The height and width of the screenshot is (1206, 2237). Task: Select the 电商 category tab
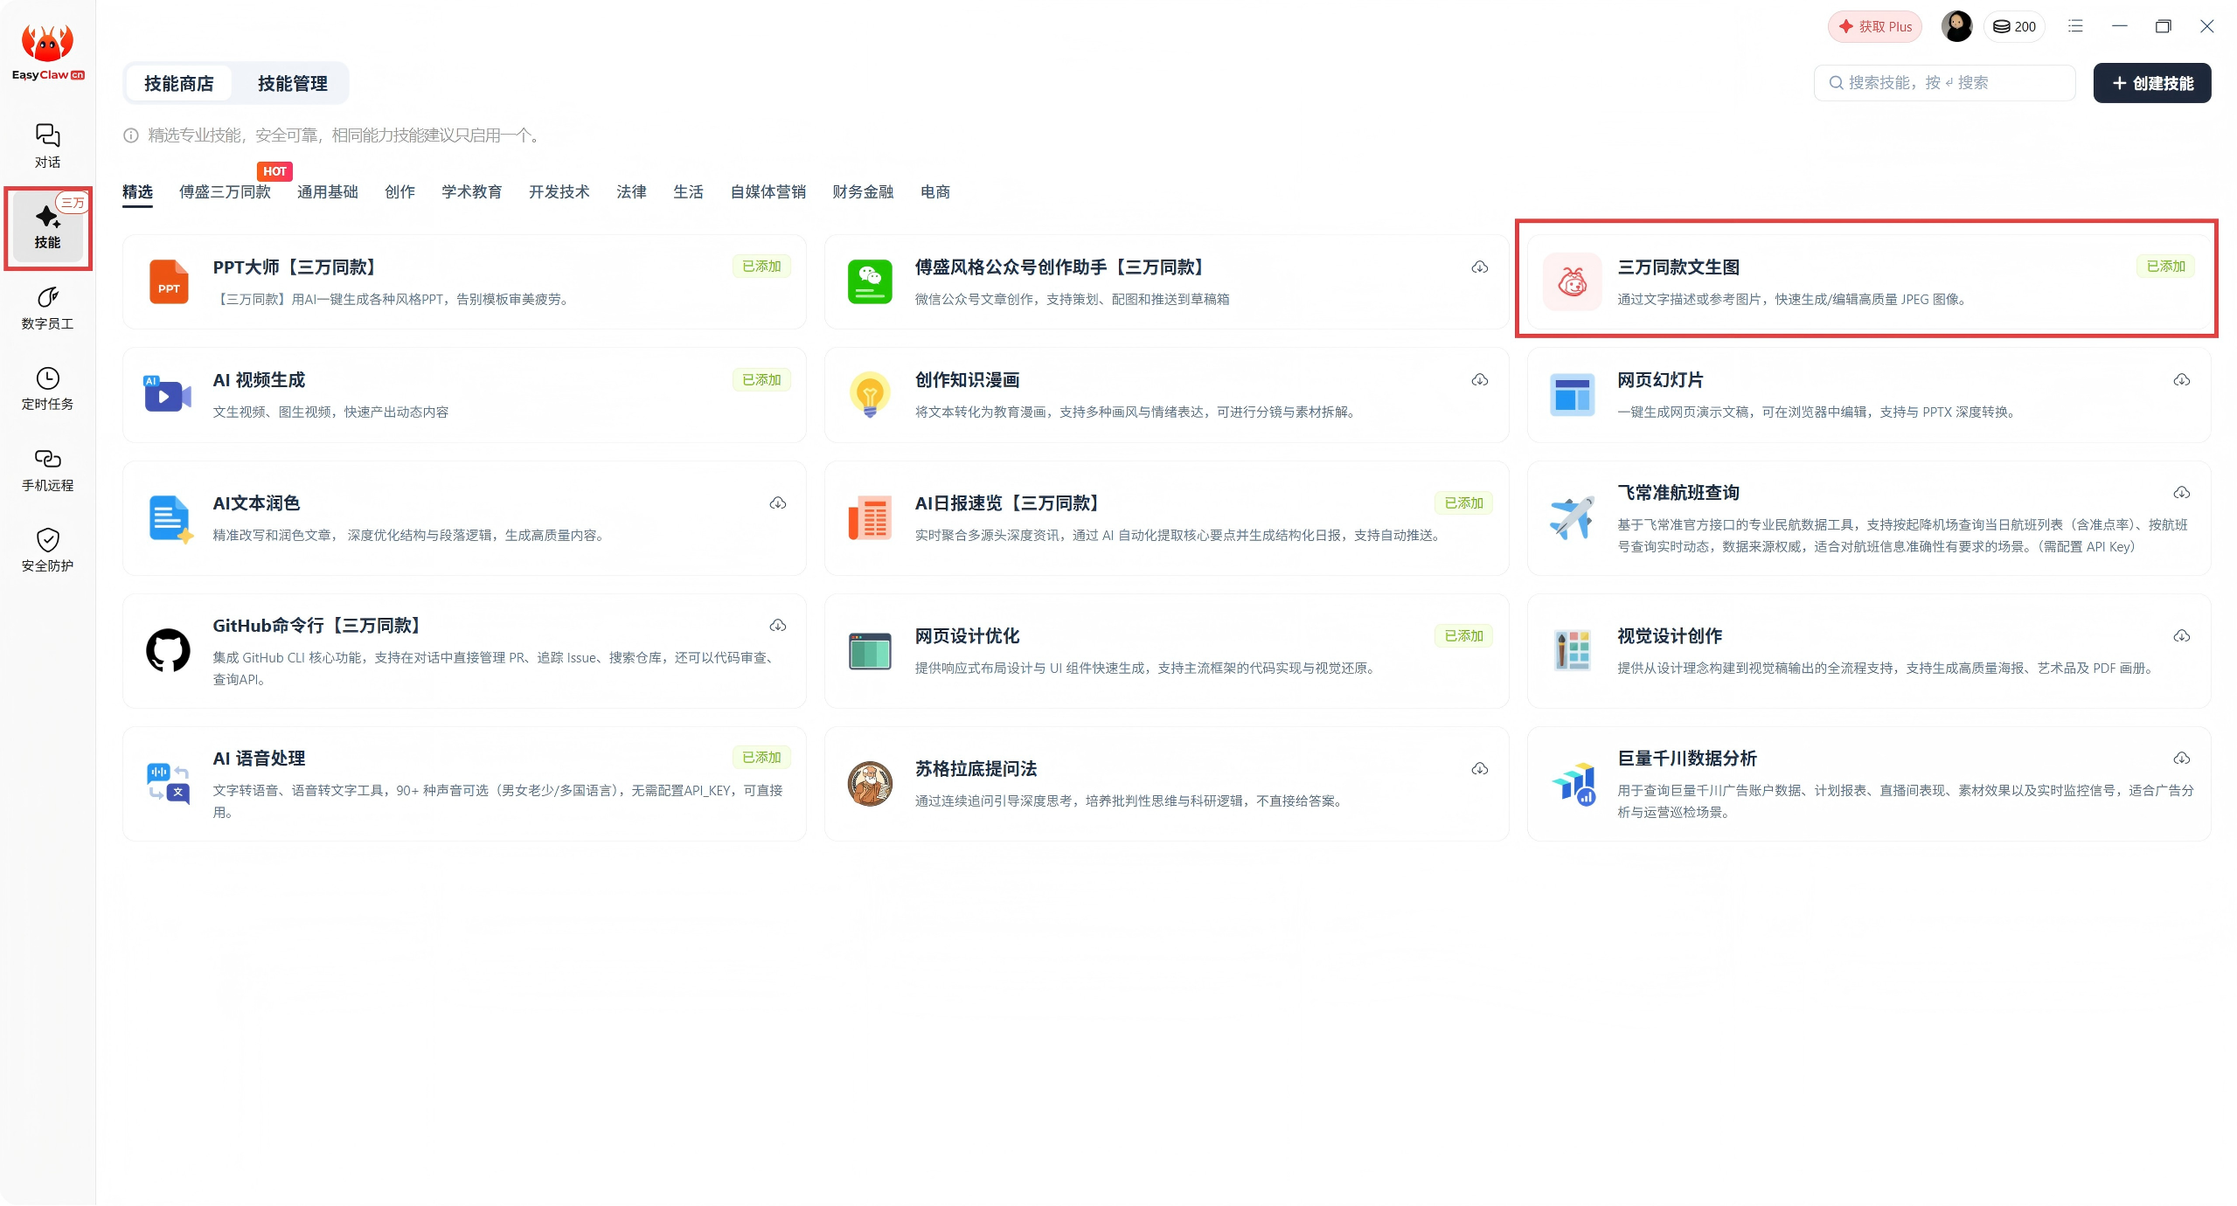tap(934, 192)
